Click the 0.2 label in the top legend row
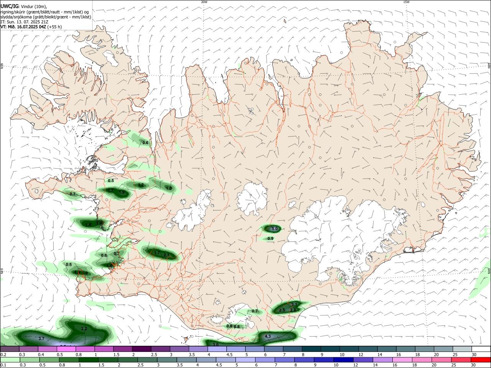 (x=3, y=355)
